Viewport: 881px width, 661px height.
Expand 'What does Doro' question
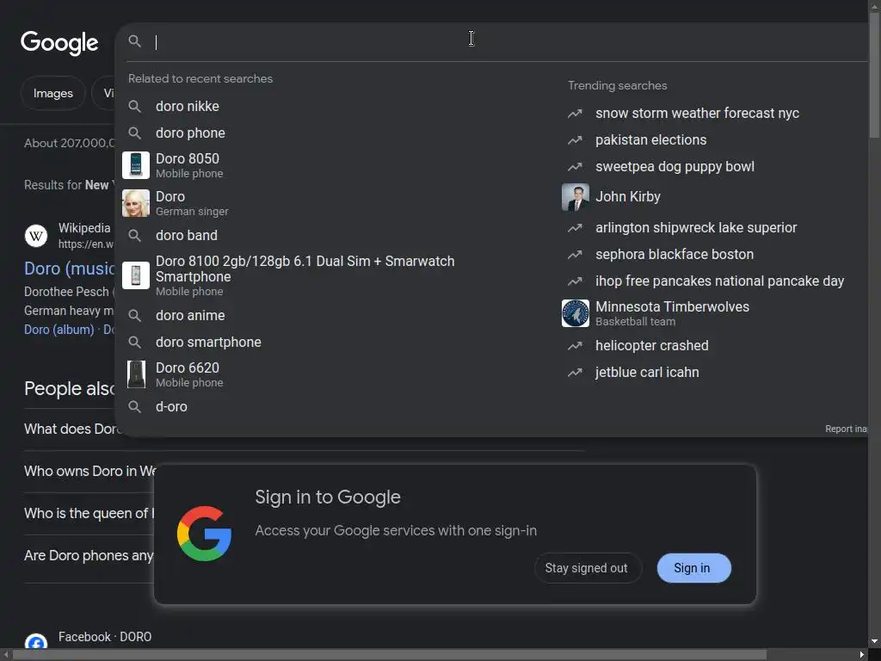click(71, 429)
